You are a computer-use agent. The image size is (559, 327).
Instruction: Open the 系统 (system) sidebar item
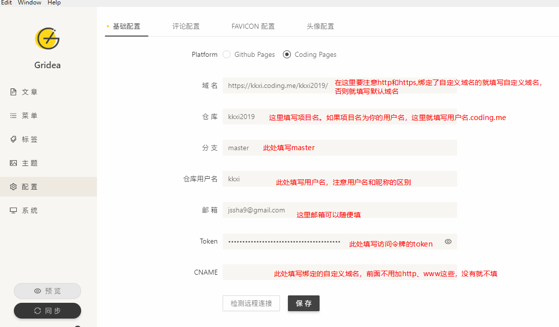(x=48, y=210)
